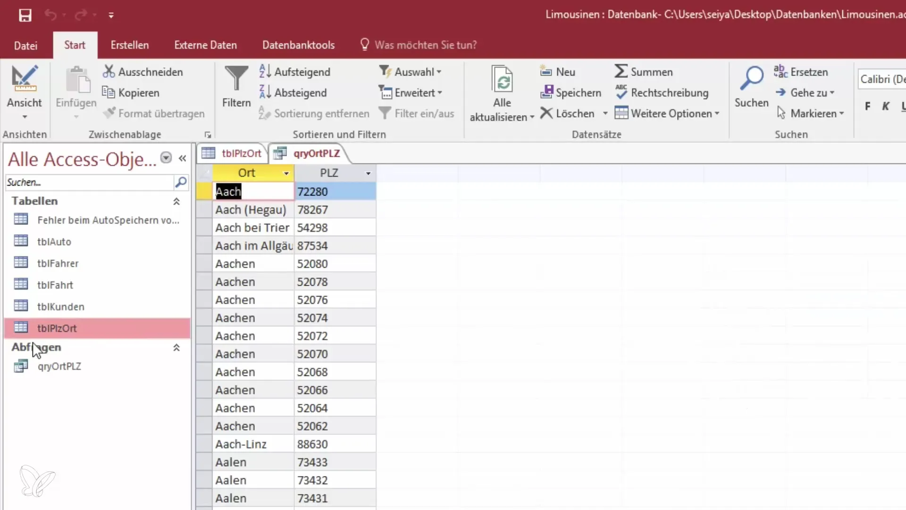Open the Ort column filter dropdown
Viewport: 906px width, 510px height.
[286, 173]
